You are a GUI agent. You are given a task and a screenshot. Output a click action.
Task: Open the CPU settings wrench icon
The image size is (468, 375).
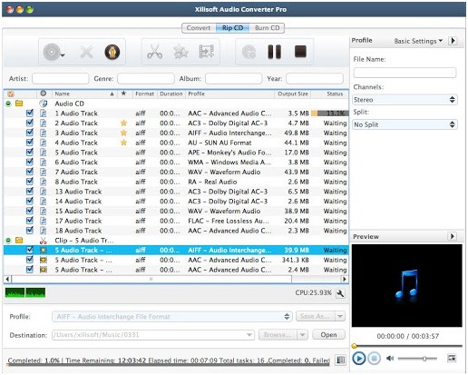[341, 293]
